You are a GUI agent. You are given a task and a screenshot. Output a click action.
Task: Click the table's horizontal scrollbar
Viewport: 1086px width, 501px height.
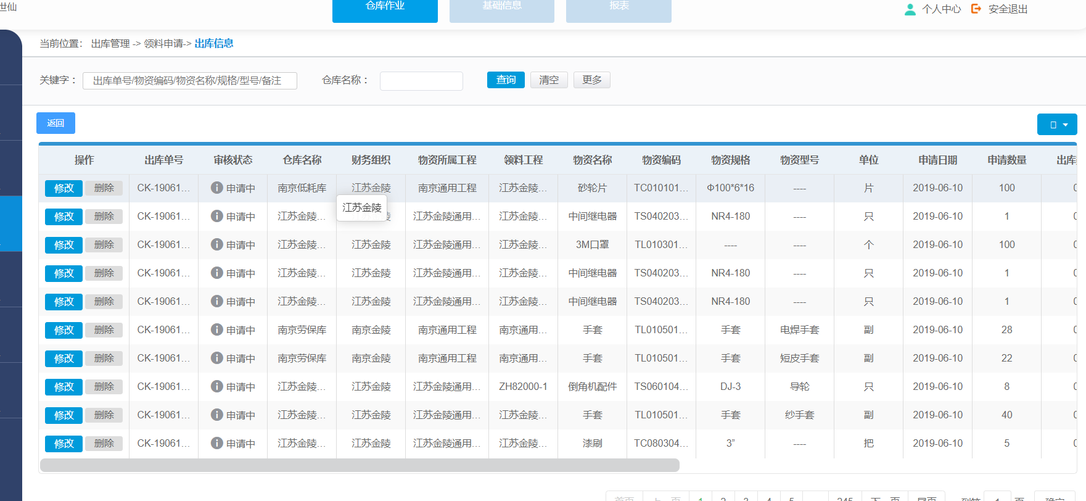360,465
